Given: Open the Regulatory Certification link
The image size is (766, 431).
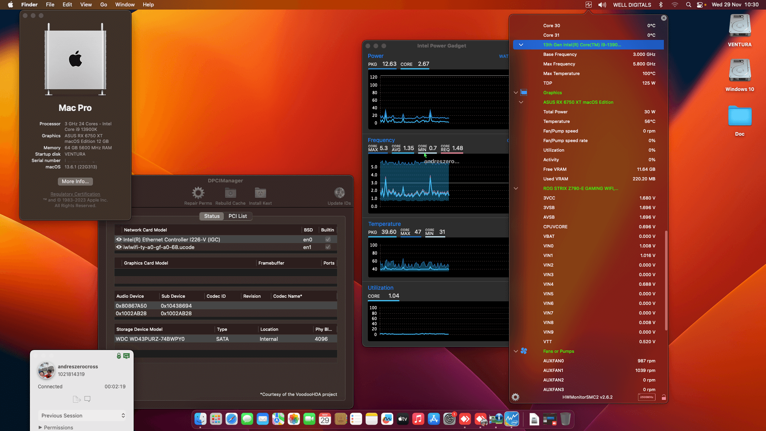Looking at the screenshot, I should (75, 194).
